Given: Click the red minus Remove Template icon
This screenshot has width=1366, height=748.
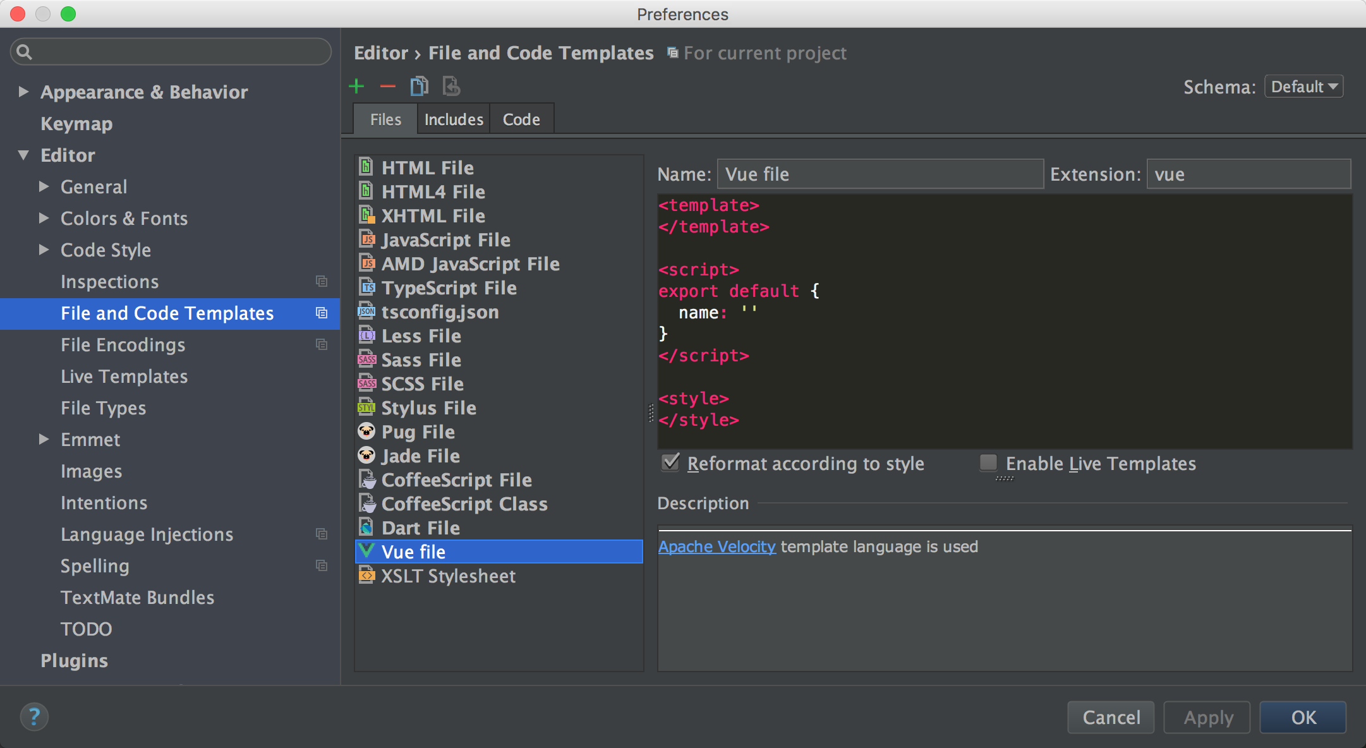Looking at the screenshot, I should click(x=387, y=86).
